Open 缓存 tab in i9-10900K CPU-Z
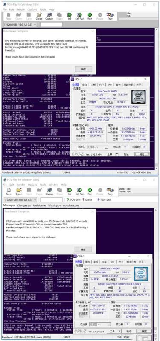160x341 pixels. 85,84
